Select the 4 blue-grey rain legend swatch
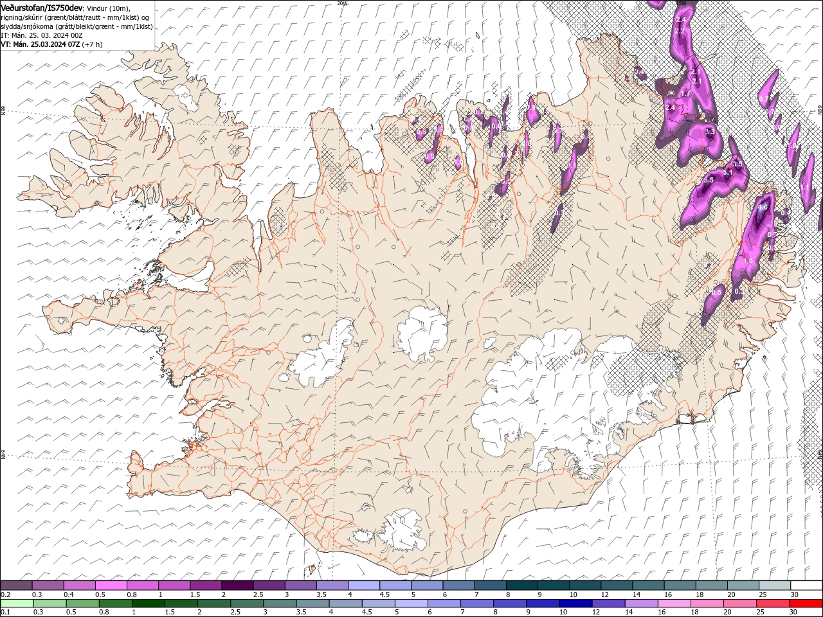 click(x=345, y=604)
